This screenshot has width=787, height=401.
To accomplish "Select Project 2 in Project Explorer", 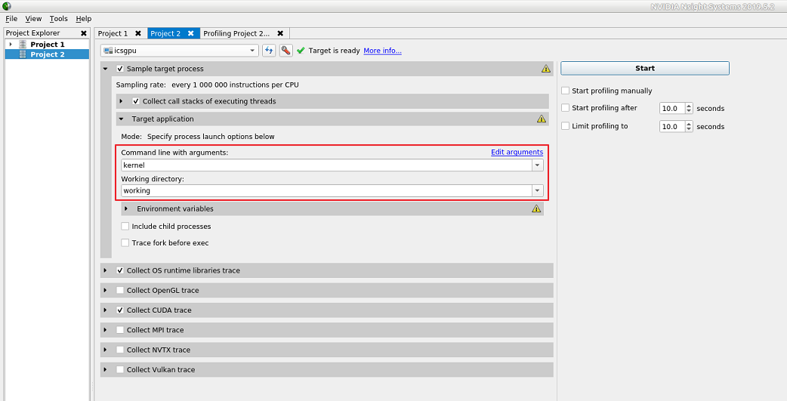I will (x=47, y=54).
